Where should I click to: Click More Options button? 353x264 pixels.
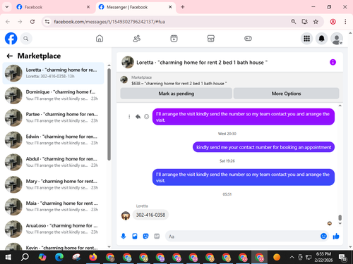[x=286, y=94]
